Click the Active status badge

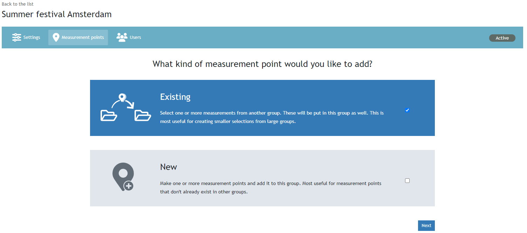click(x=502, y=38)
